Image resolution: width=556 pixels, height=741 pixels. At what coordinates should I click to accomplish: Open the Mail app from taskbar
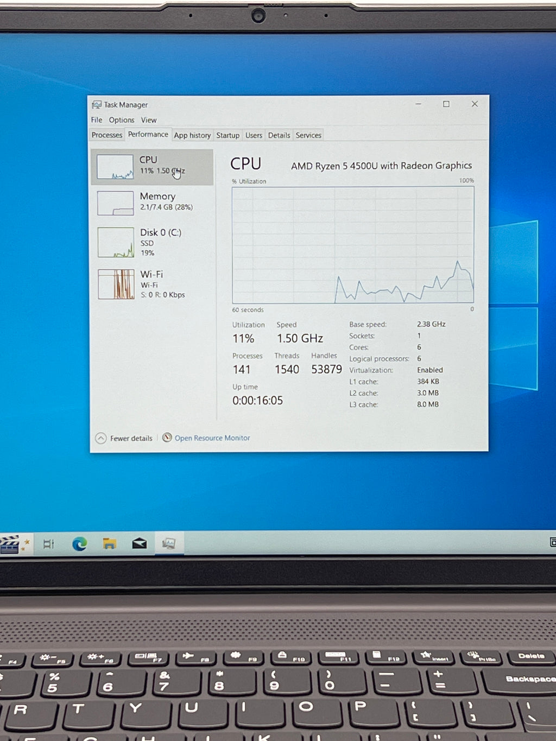(x=140, y=543)
